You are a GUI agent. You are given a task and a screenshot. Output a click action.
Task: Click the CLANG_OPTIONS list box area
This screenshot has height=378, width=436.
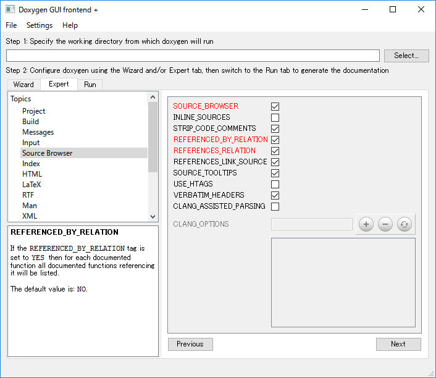pos(343,283)
